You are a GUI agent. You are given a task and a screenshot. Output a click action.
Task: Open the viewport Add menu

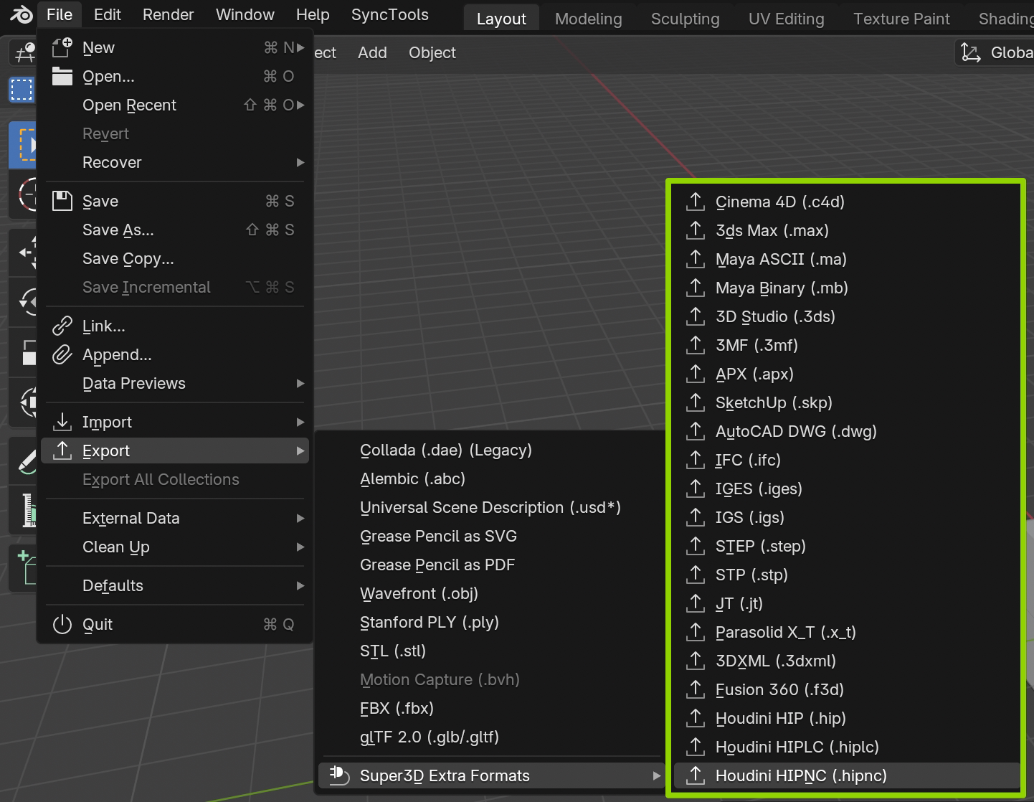coord(372,52)
